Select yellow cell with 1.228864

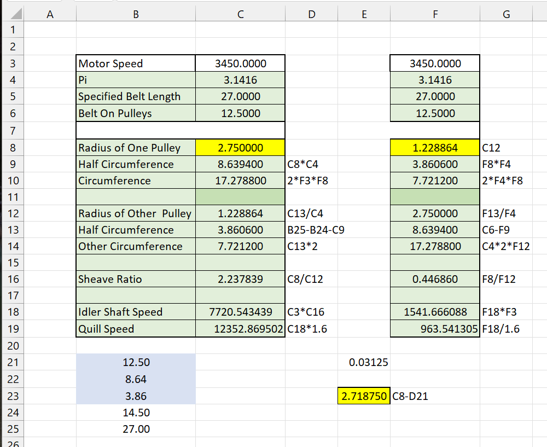point(435,148)
